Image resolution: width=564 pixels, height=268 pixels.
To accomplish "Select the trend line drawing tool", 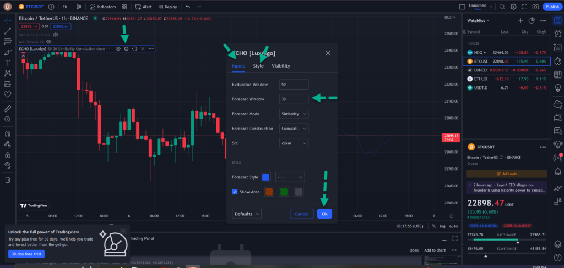I will click(8, 31).
